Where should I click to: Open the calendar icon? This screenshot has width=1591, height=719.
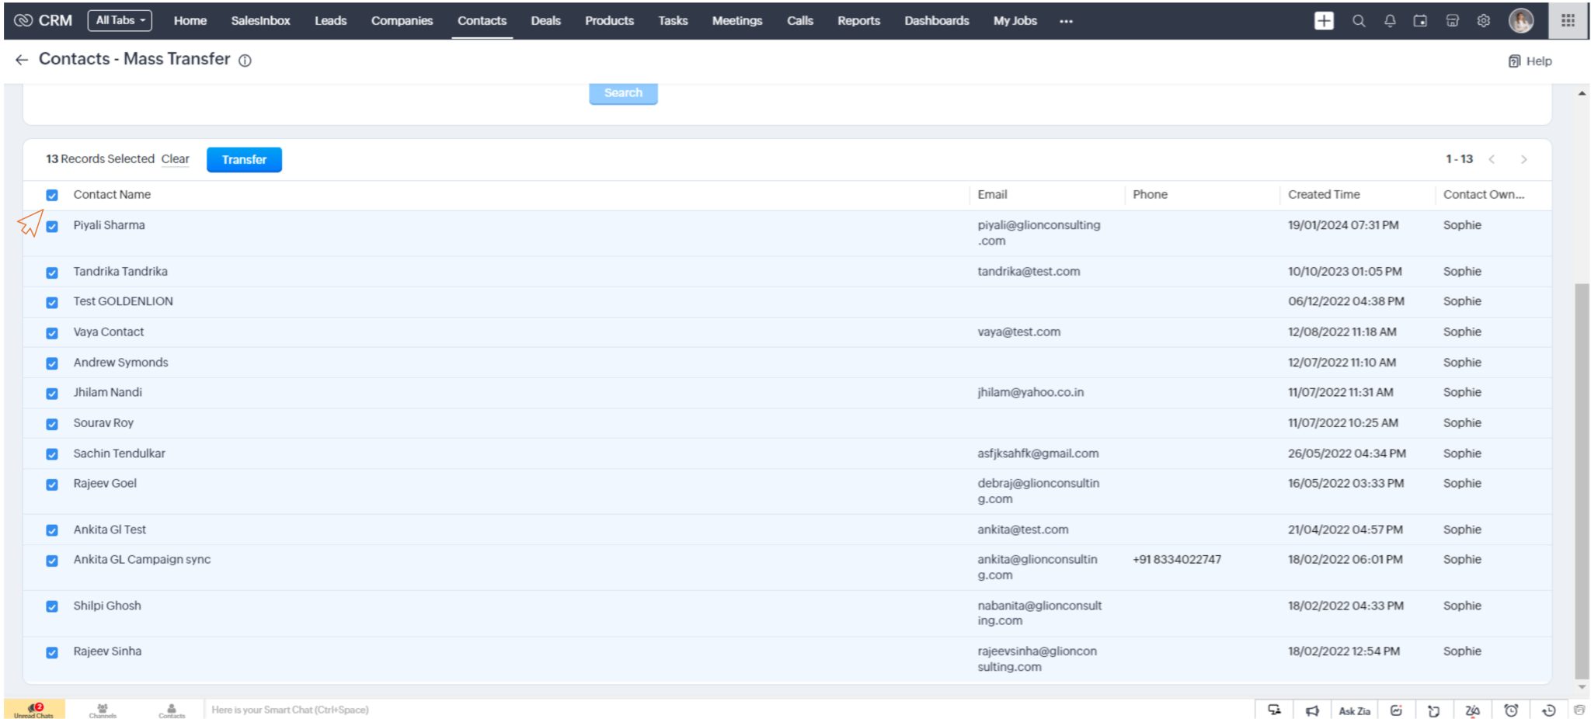(x=1421, y=21)
